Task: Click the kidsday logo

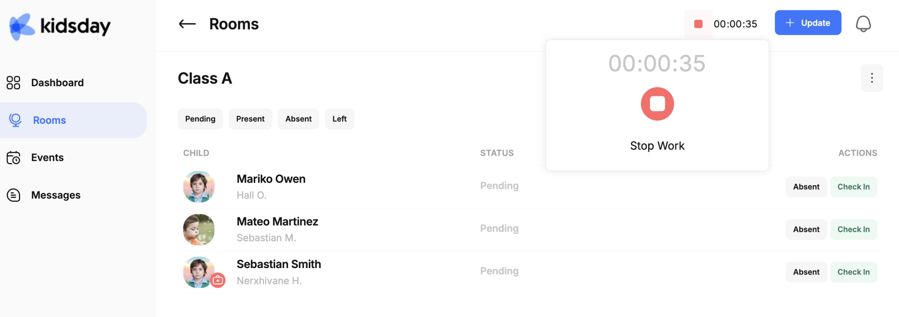Action: (x=60, y=26)
